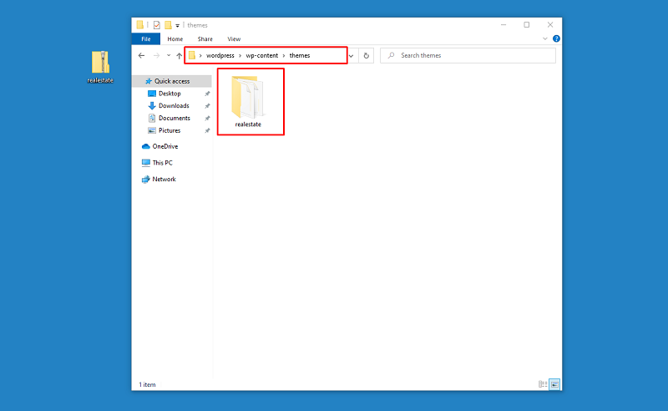Expand the address bar history dropdown
The image size is (668, 411).
point(351,55)
